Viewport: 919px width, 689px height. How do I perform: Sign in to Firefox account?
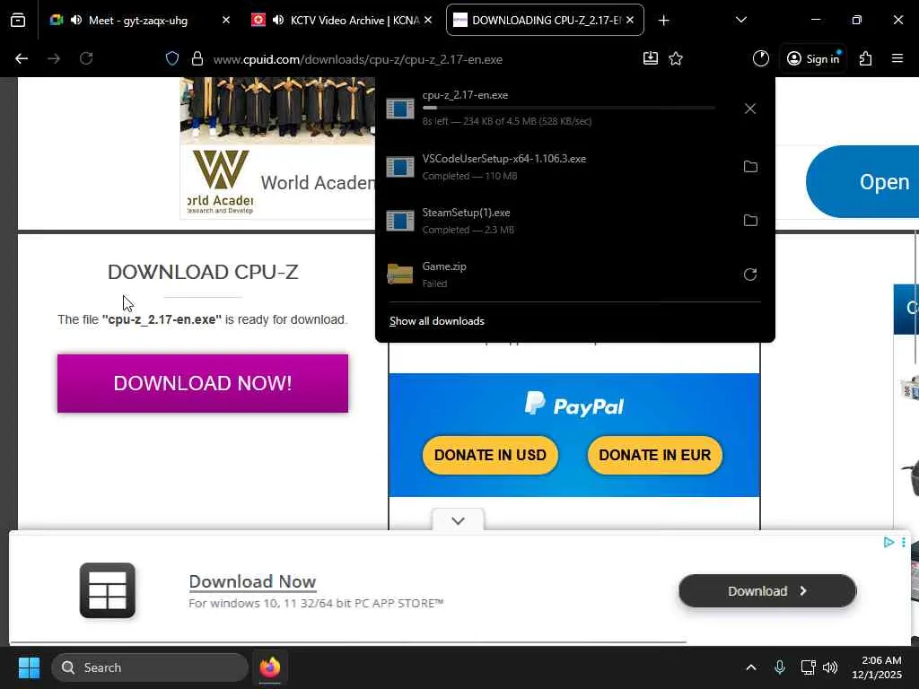813,58
